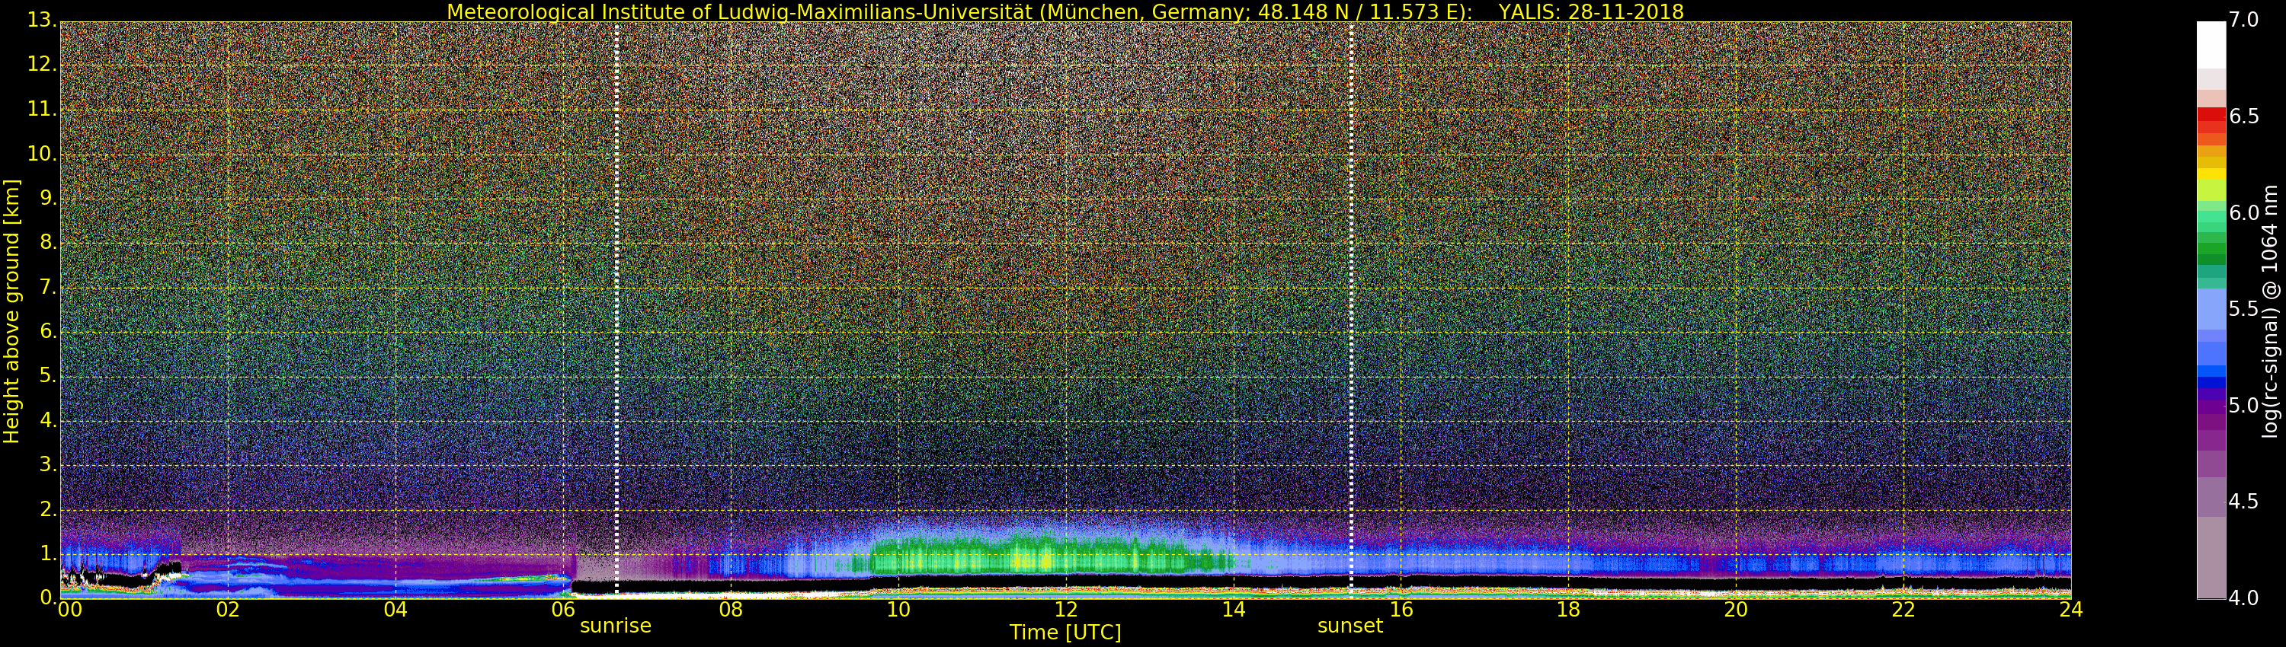Click the sunset label below the time axis
This screenshot has height=647, width=2286.
1350,626
